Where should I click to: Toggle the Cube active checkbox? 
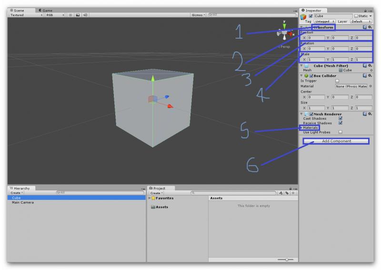point(311,16)
